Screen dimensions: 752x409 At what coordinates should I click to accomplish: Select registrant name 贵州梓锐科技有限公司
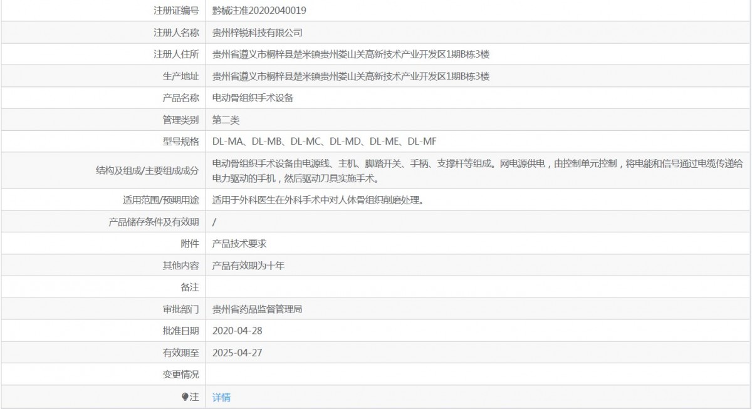[x=258, y=33]
